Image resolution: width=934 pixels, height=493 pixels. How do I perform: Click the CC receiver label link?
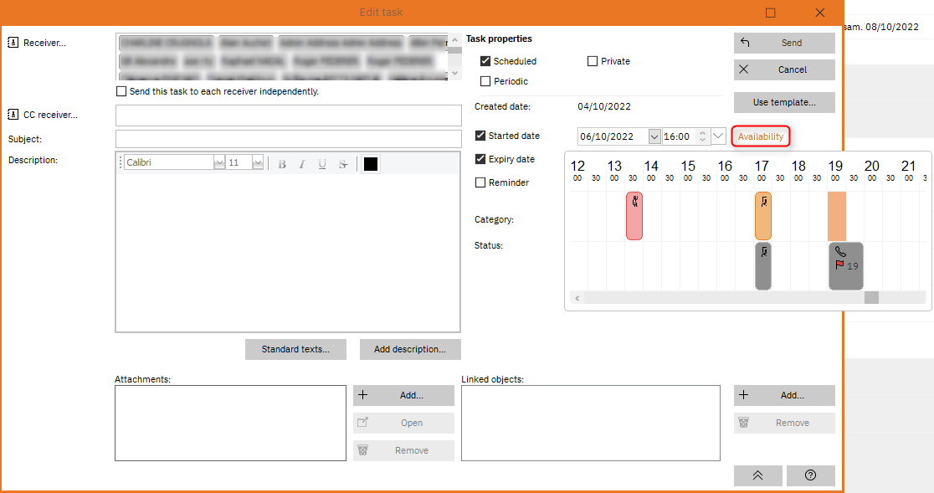[50, 115]
